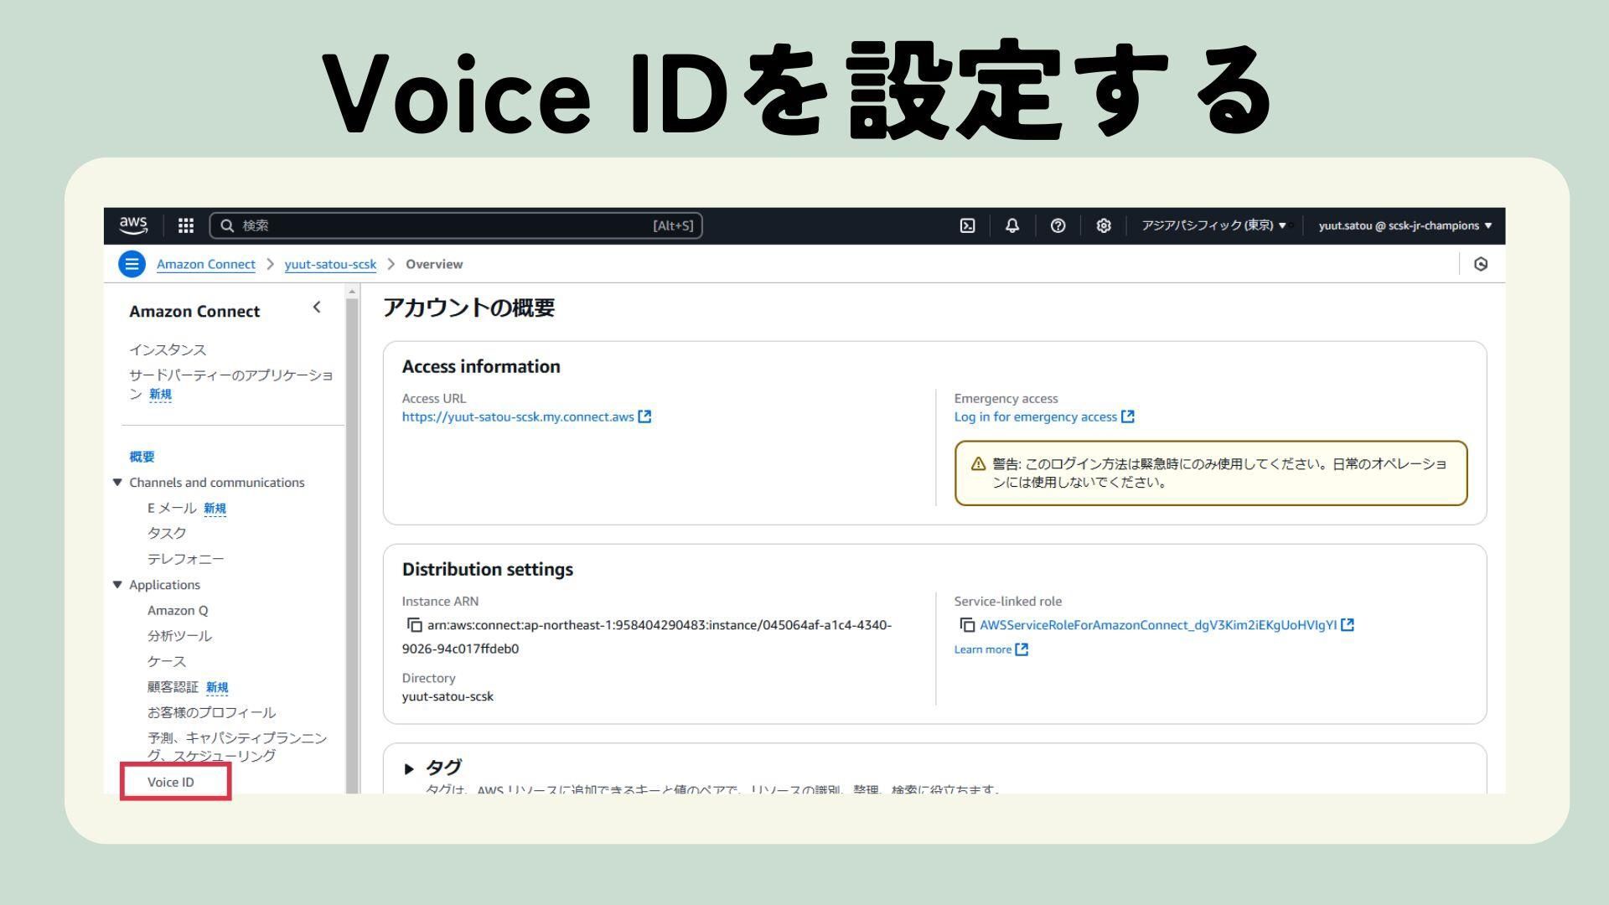Click the Overview breadcrumb text

(434, 264)
